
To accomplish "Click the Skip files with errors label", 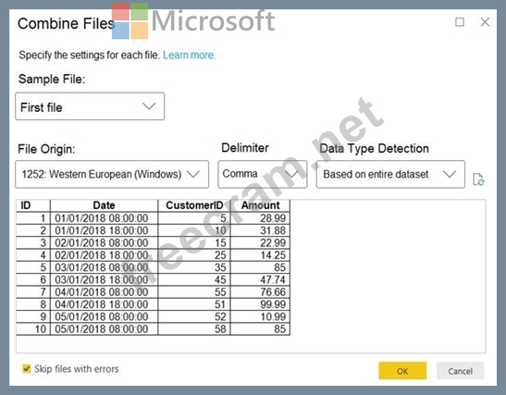I will point(77,369).
